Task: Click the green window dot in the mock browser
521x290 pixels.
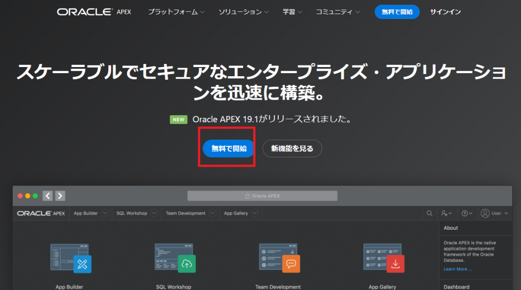Action: tap(35, 196)
